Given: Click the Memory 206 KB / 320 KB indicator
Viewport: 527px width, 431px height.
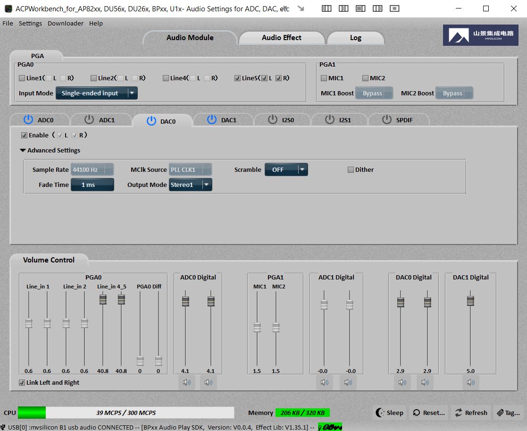Looking at the screenshot, I should click(302, 413).
